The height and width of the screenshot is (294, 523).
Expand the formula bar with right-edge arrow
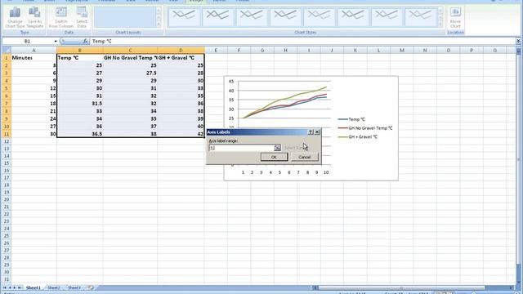tap(518, 41)
